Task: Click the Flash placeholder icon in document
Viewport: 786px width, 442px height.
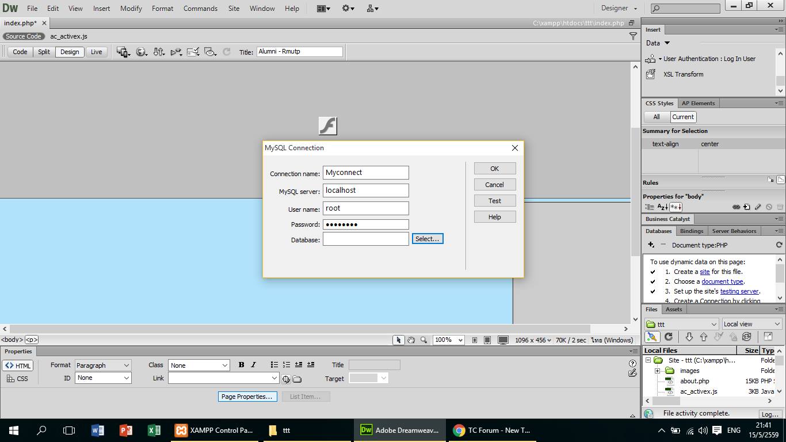Action: pos(328,126)
